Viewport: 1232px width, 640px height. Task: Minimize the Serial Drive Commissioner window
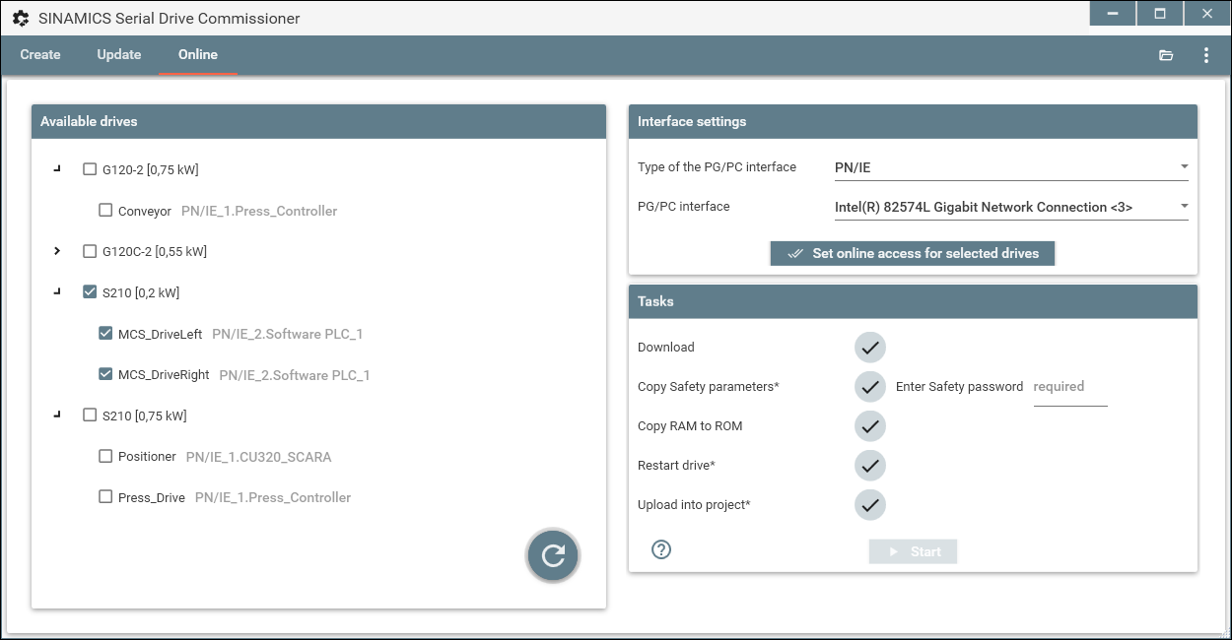click(1114, 14)
